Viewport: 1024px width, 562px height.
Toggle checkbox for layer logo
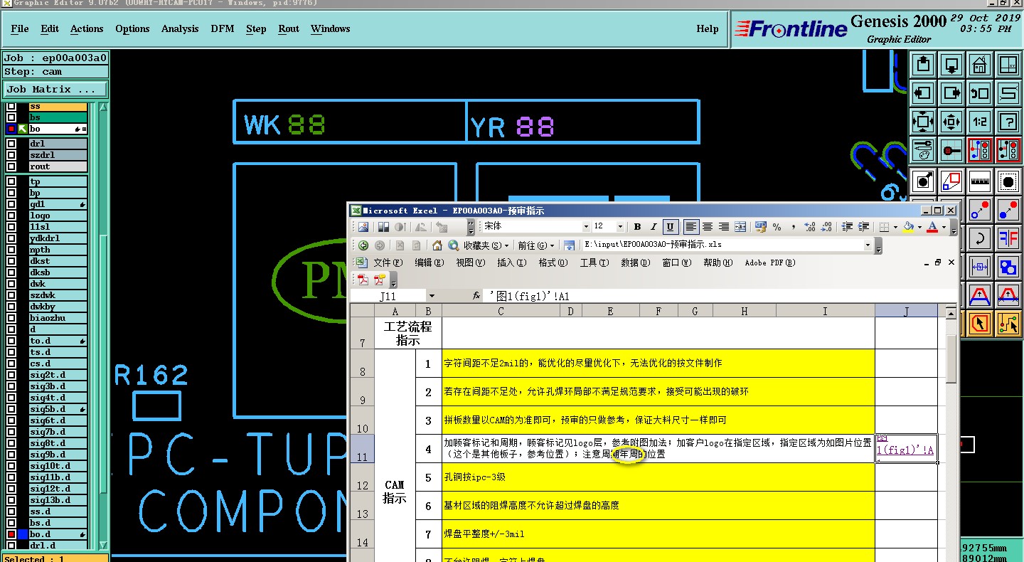click(x=11, y=216)
